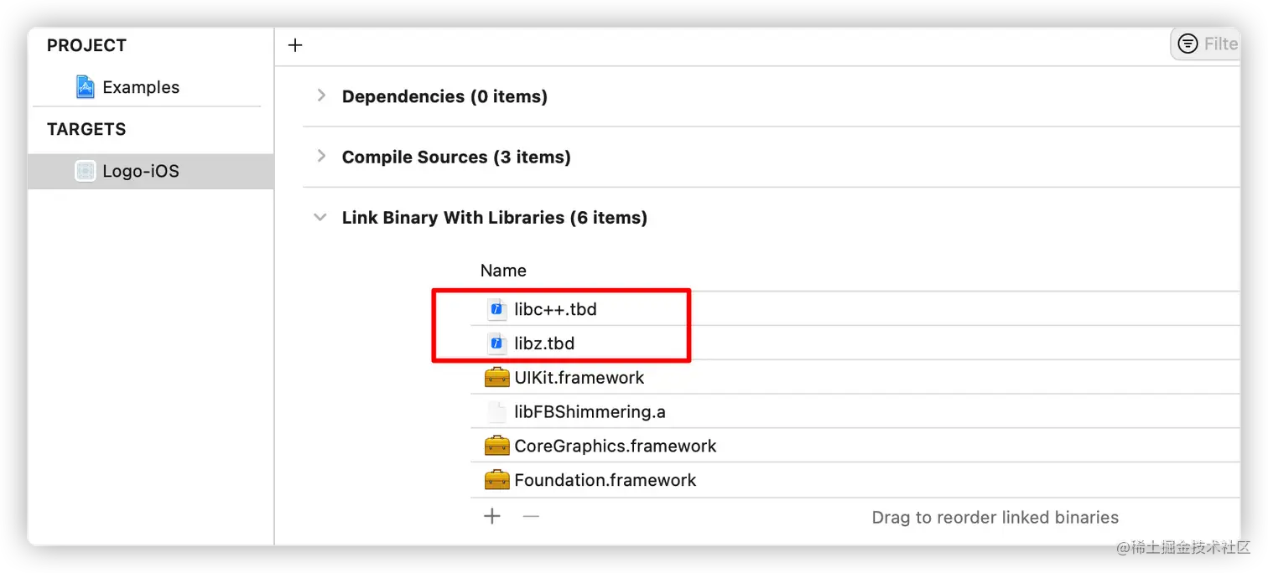The height and width of the screenshot is (573, 1268).
Task: Remove selected library with minus button
Action: (x=531, y=517)
